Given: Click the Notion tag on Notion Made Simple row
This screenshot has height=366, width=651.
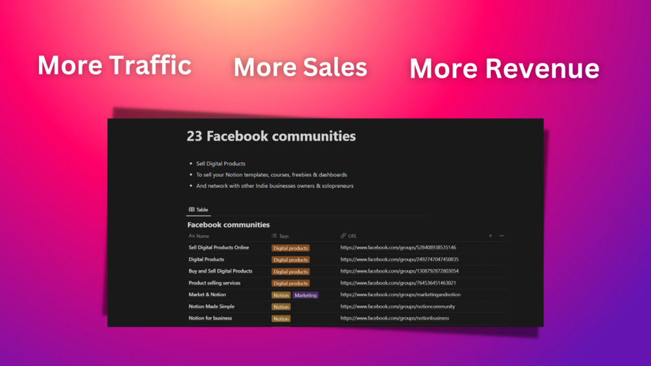Looking at the screenshot, I should coord(281,307).
